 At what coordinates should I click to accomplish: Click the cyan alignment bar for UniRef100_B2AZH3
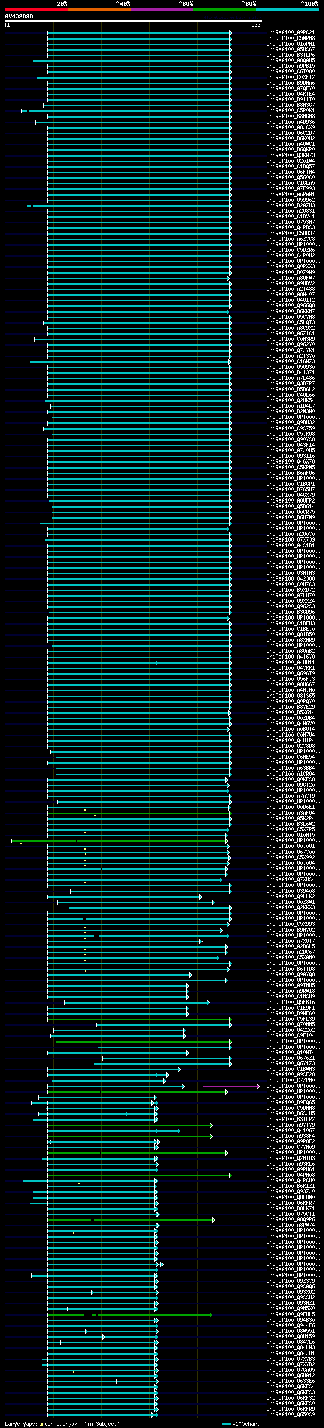pos(129,206)
